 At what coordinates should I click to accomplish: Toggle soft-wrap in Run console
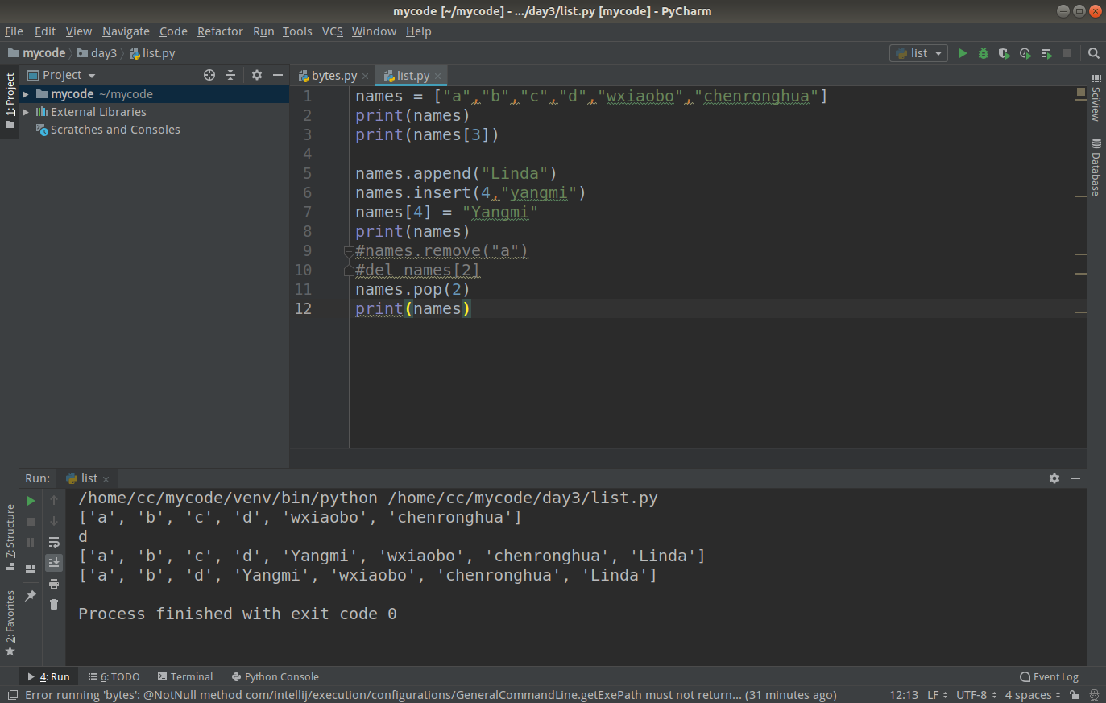[x=54, y=542]
